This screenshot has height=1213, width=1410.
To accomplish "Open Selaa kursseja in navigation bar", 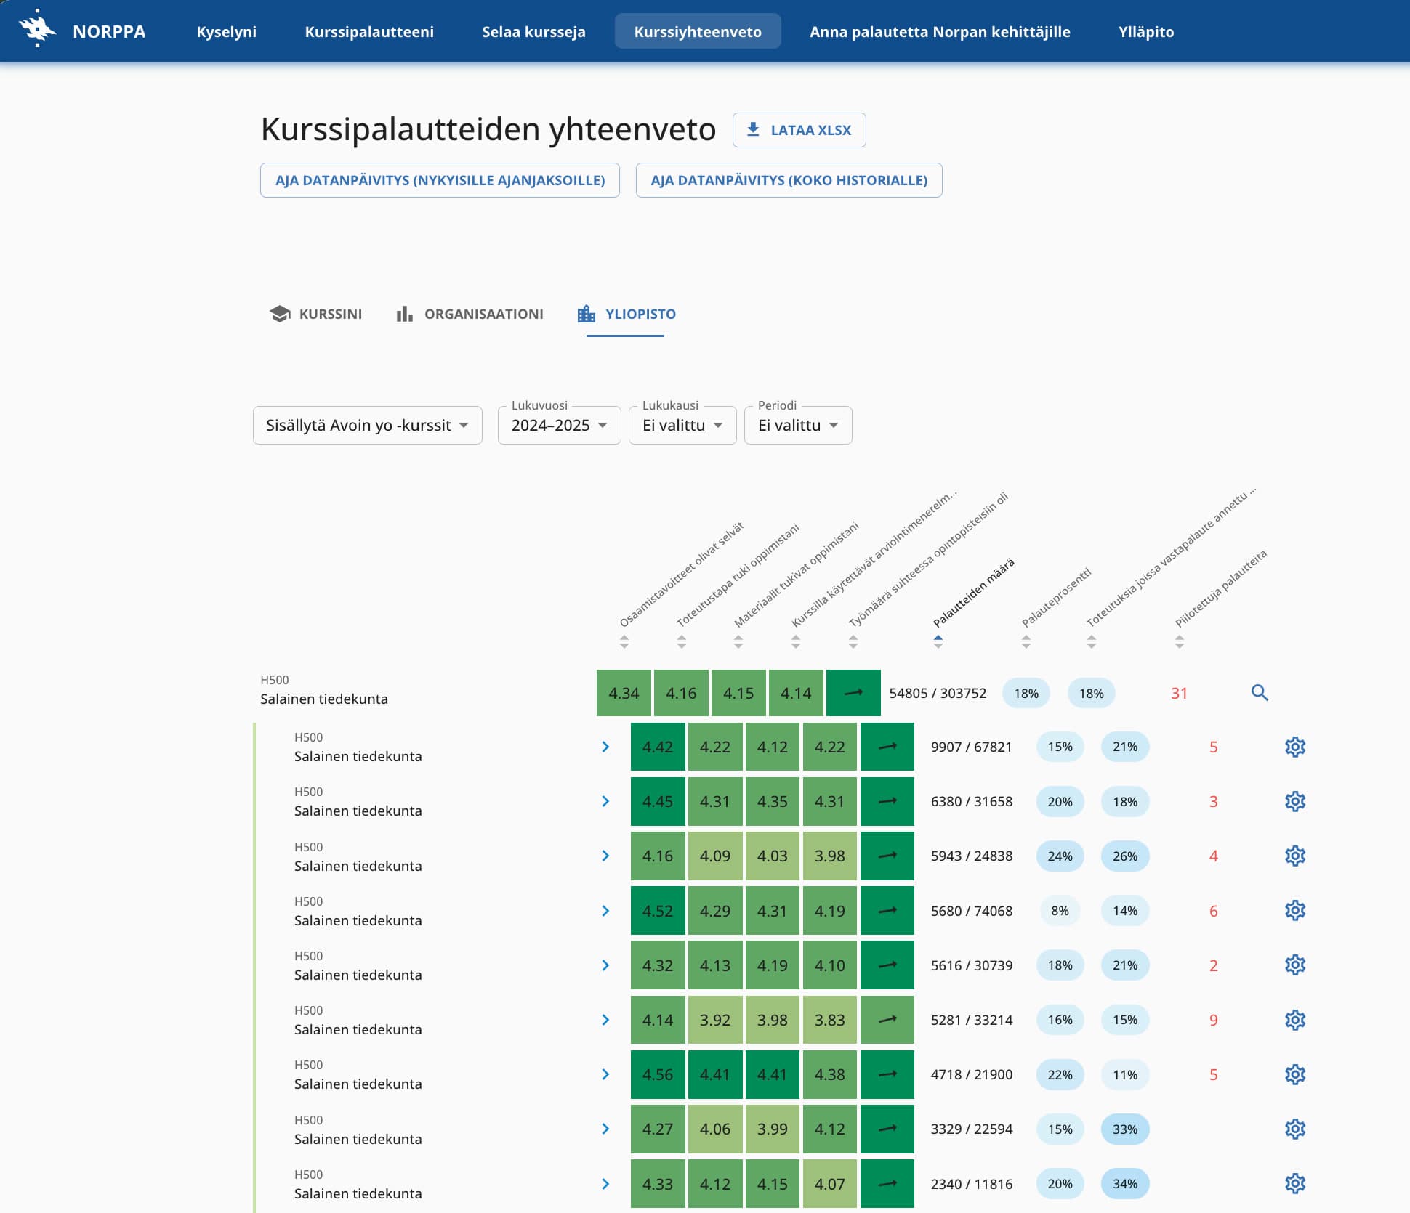I will coord(533,32).
